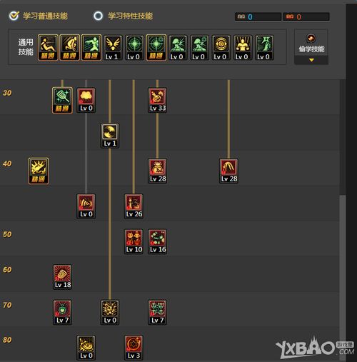
Task: Choose the Lv 10 twin cats skill
Action: click(x=134, y=241)
